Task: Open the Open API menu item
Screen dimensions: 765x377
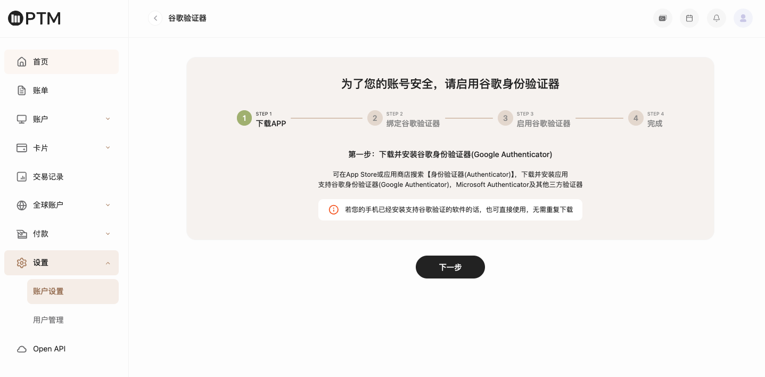Action: 61,349
